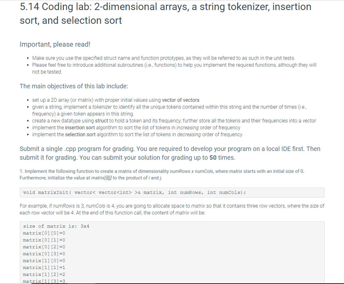Click the matrix[0][0]=0 output line
Screen dimensions: 344x284
tap(44, 233)
